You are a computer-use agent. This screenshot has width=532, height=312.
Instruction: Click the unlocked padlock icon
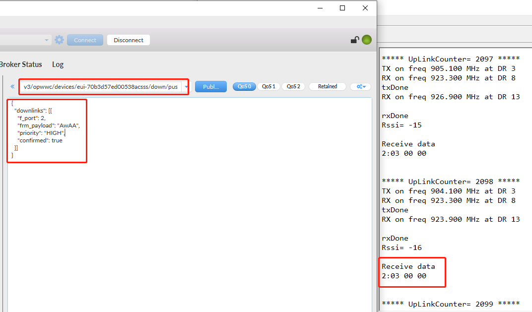(x=355, y=40)
